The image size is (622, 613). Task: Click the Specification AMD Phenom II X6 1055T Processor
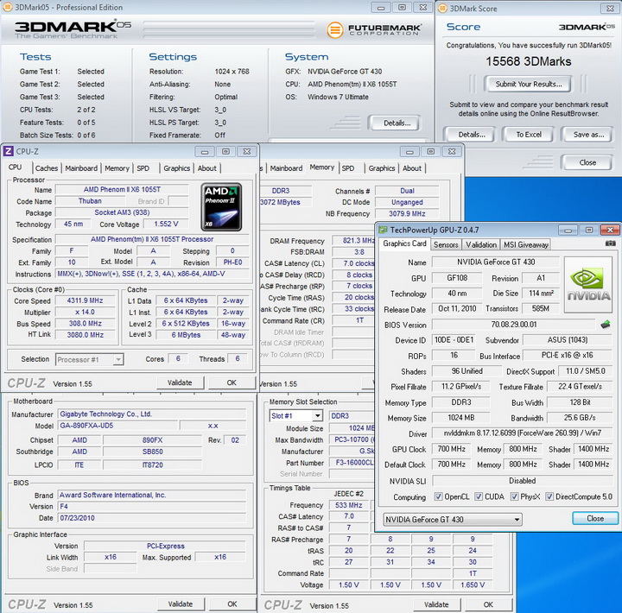[x=152, y=239]
